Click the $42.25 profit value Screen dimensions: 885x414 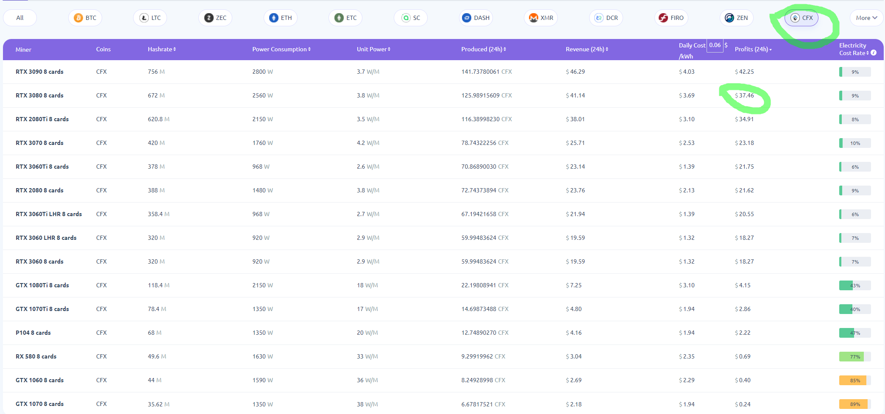coord(744,72)
